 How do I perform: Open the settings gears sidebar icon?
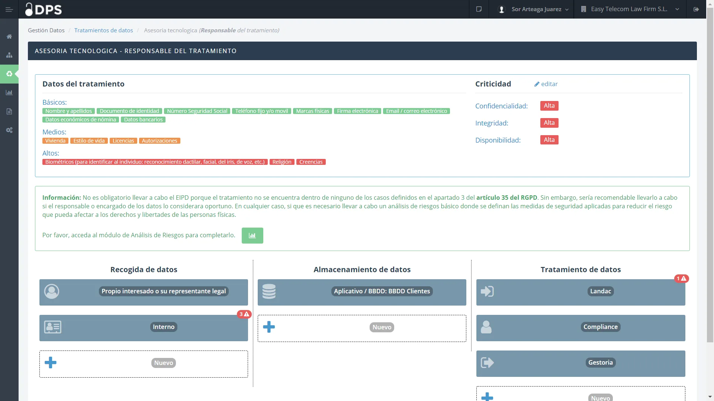[9, 130]
